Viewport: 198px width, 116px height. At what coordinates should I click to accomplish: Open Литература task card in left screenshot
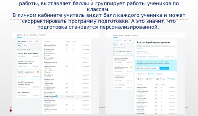[28, 55]
